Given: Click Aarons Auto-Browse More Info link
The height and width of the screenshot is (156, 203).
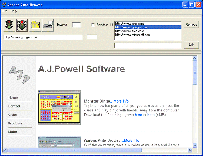Looking at the screenshot, I should [x=131, y=140].
